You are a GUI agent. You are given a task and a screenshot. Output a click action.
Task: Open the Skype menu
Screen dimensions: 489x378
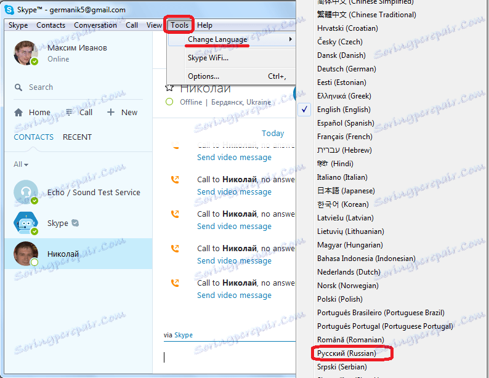click(x=18, y=25)
